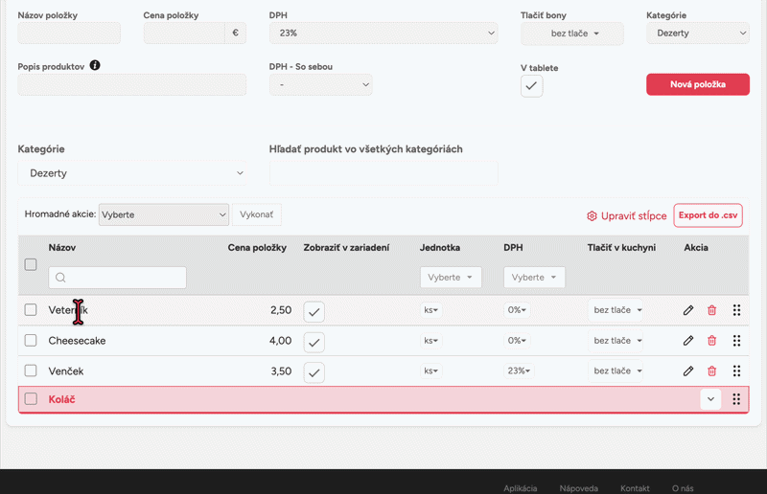Check the Cheesecake row selection box
Screen dimensions: 767x494
pyautogui.click(x=31, y=340)
